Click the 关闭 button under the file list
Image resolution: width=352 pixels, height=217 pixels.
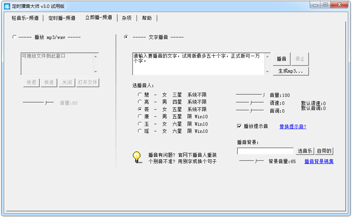pos(67,83)
